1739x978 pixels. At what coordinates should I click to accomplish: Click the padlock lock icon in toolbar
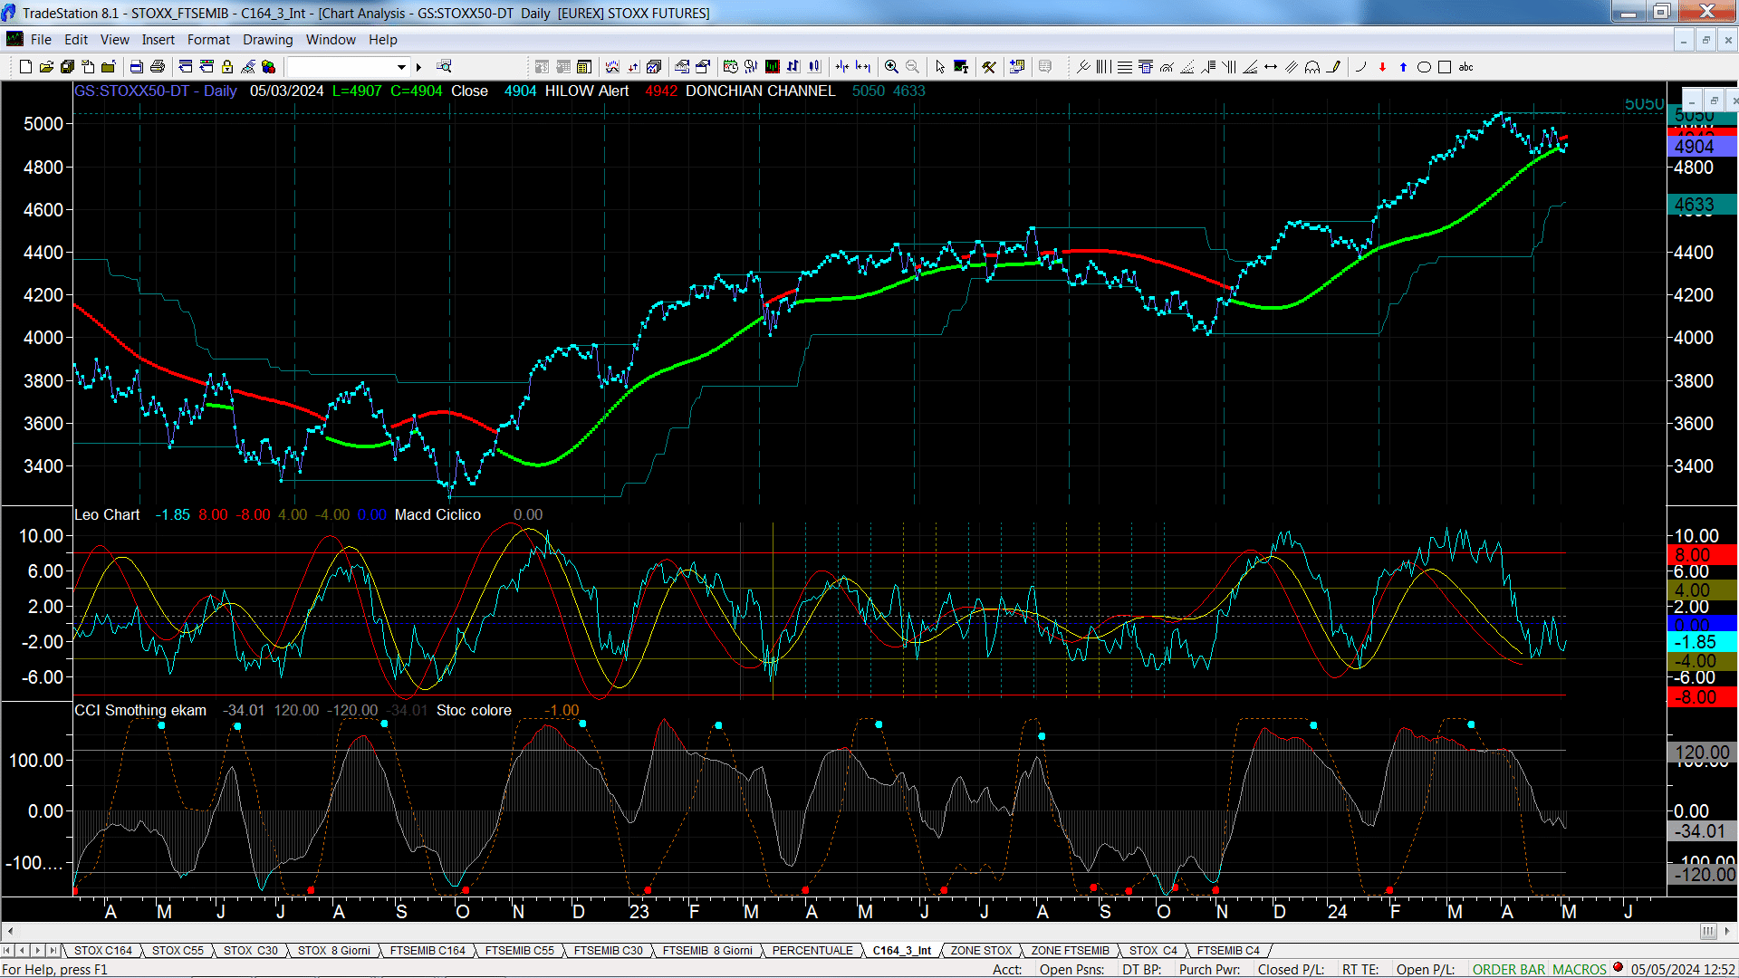click(x=227, y=67)
